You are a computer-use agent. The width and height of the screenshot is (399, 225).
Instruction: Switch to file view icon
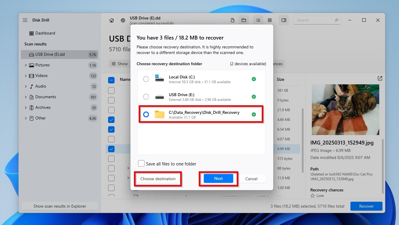(x=233, y=20)
